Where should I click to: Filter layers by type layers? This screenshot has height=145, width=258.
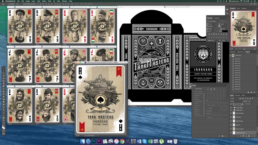point(245,99)
